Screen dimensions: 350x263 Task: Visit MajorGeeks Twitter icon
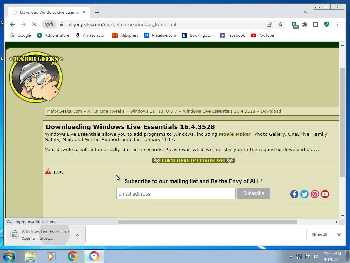tap(305, 194)
